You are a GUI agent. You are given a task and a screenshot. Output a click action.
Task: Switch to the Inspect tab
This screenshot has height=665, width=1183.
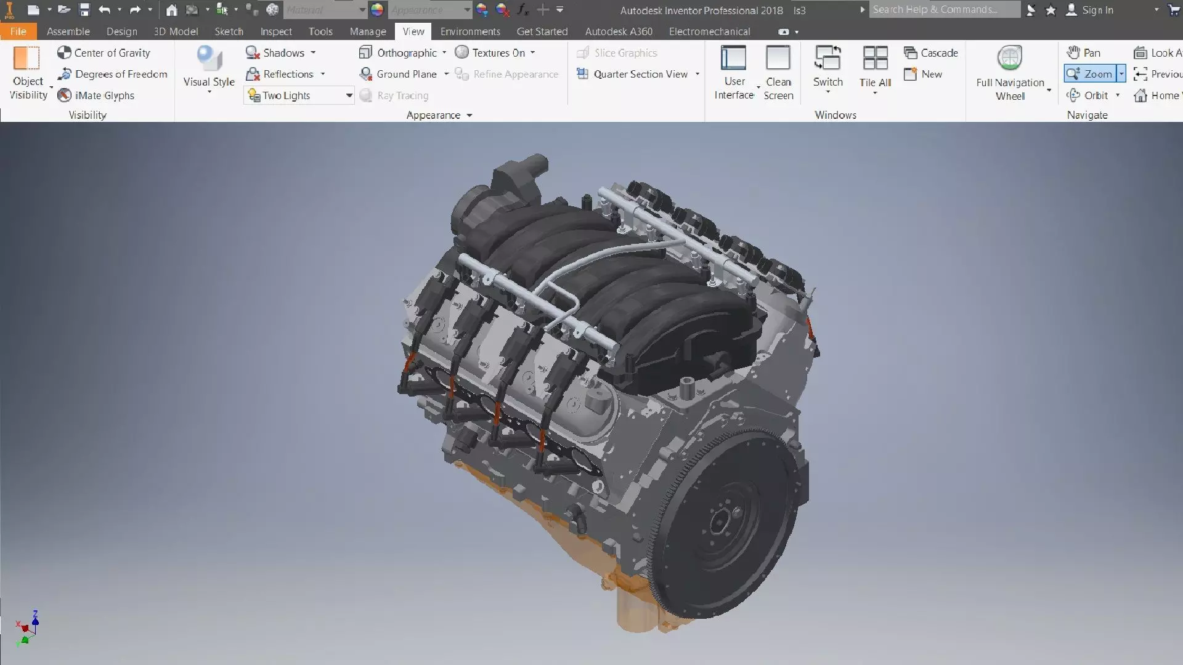point(276,31)
